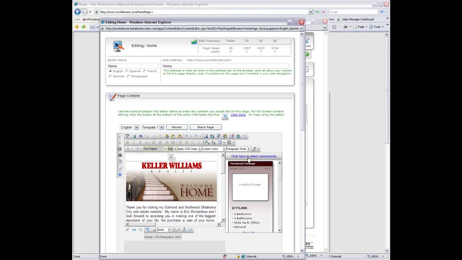Click the justify alignment icon
This screenshot has height=260, width=462.
pos(173,142)
